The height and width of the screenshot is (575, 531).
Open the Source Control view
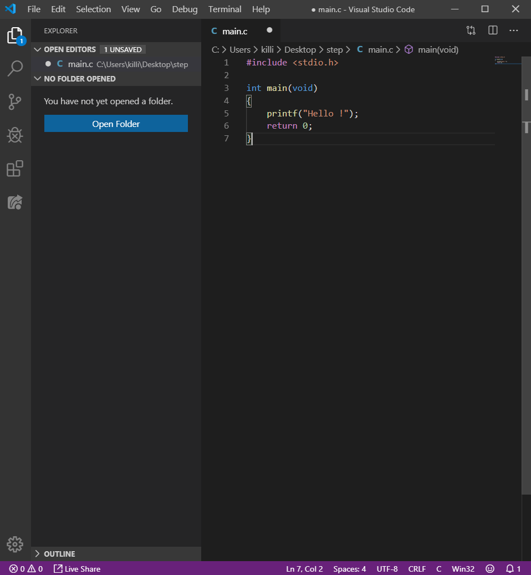click(x=15, y=102)
